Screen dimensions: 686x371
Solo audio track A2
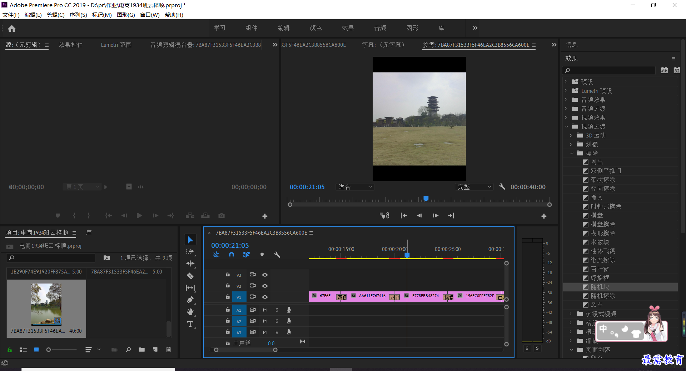pyautogui.click(x=277, y=321)
